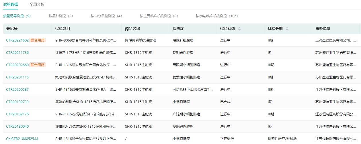Click indication 晚期肝细胞癌

(x=183, y=40)
